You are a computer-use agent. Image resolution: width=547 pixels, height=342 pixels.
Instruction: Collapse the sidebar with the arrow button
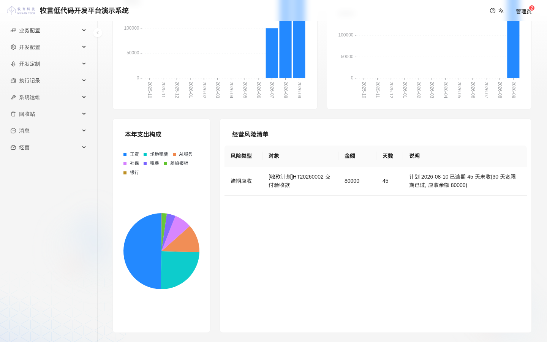point(98,33)
